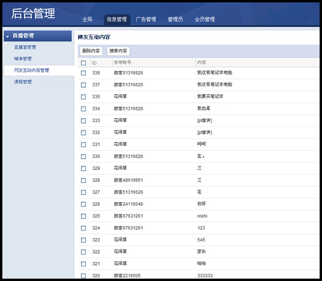Click the 直播管理 section header
The width and height of the screenshot is (322, 281).
pyautogui.click(x=38, y=36)
